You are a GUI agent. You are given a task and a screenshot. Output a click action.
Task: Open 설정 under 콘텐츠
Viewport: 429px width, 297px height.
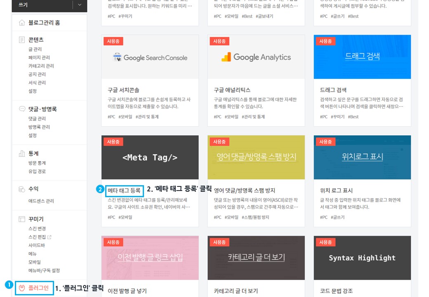coord(33,91)
